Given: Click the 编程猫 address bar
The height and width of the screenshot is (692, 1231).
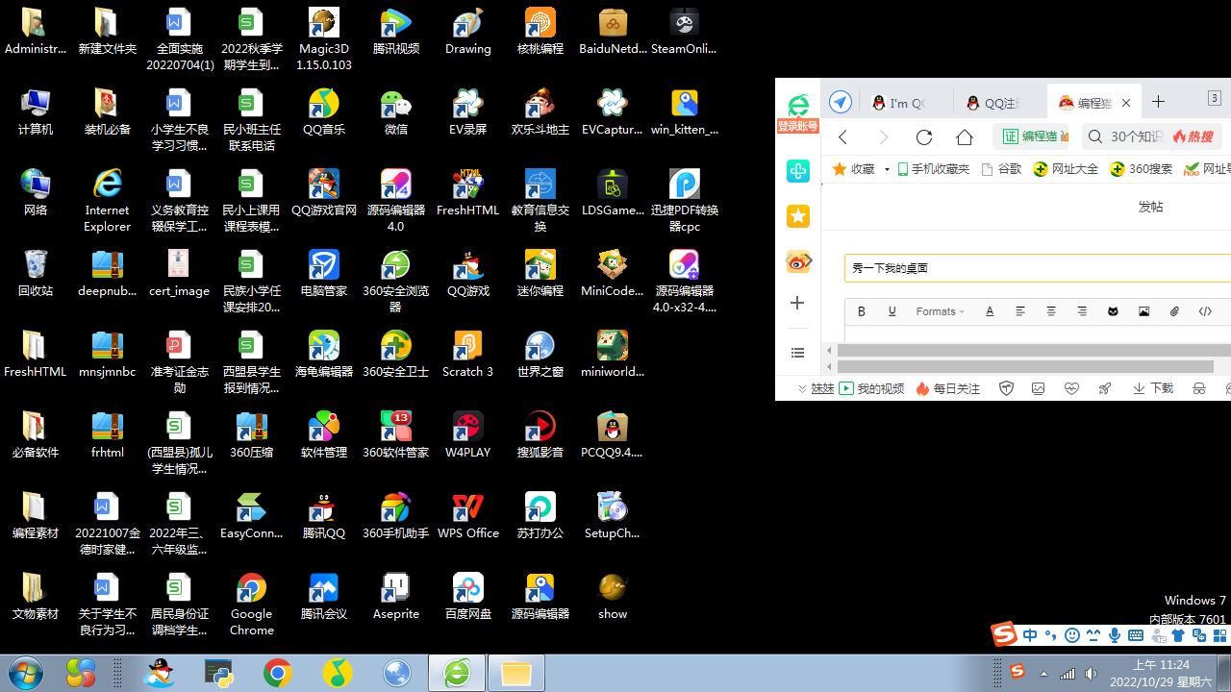Looking at the screenshot, I should (x=1030, y=136).
